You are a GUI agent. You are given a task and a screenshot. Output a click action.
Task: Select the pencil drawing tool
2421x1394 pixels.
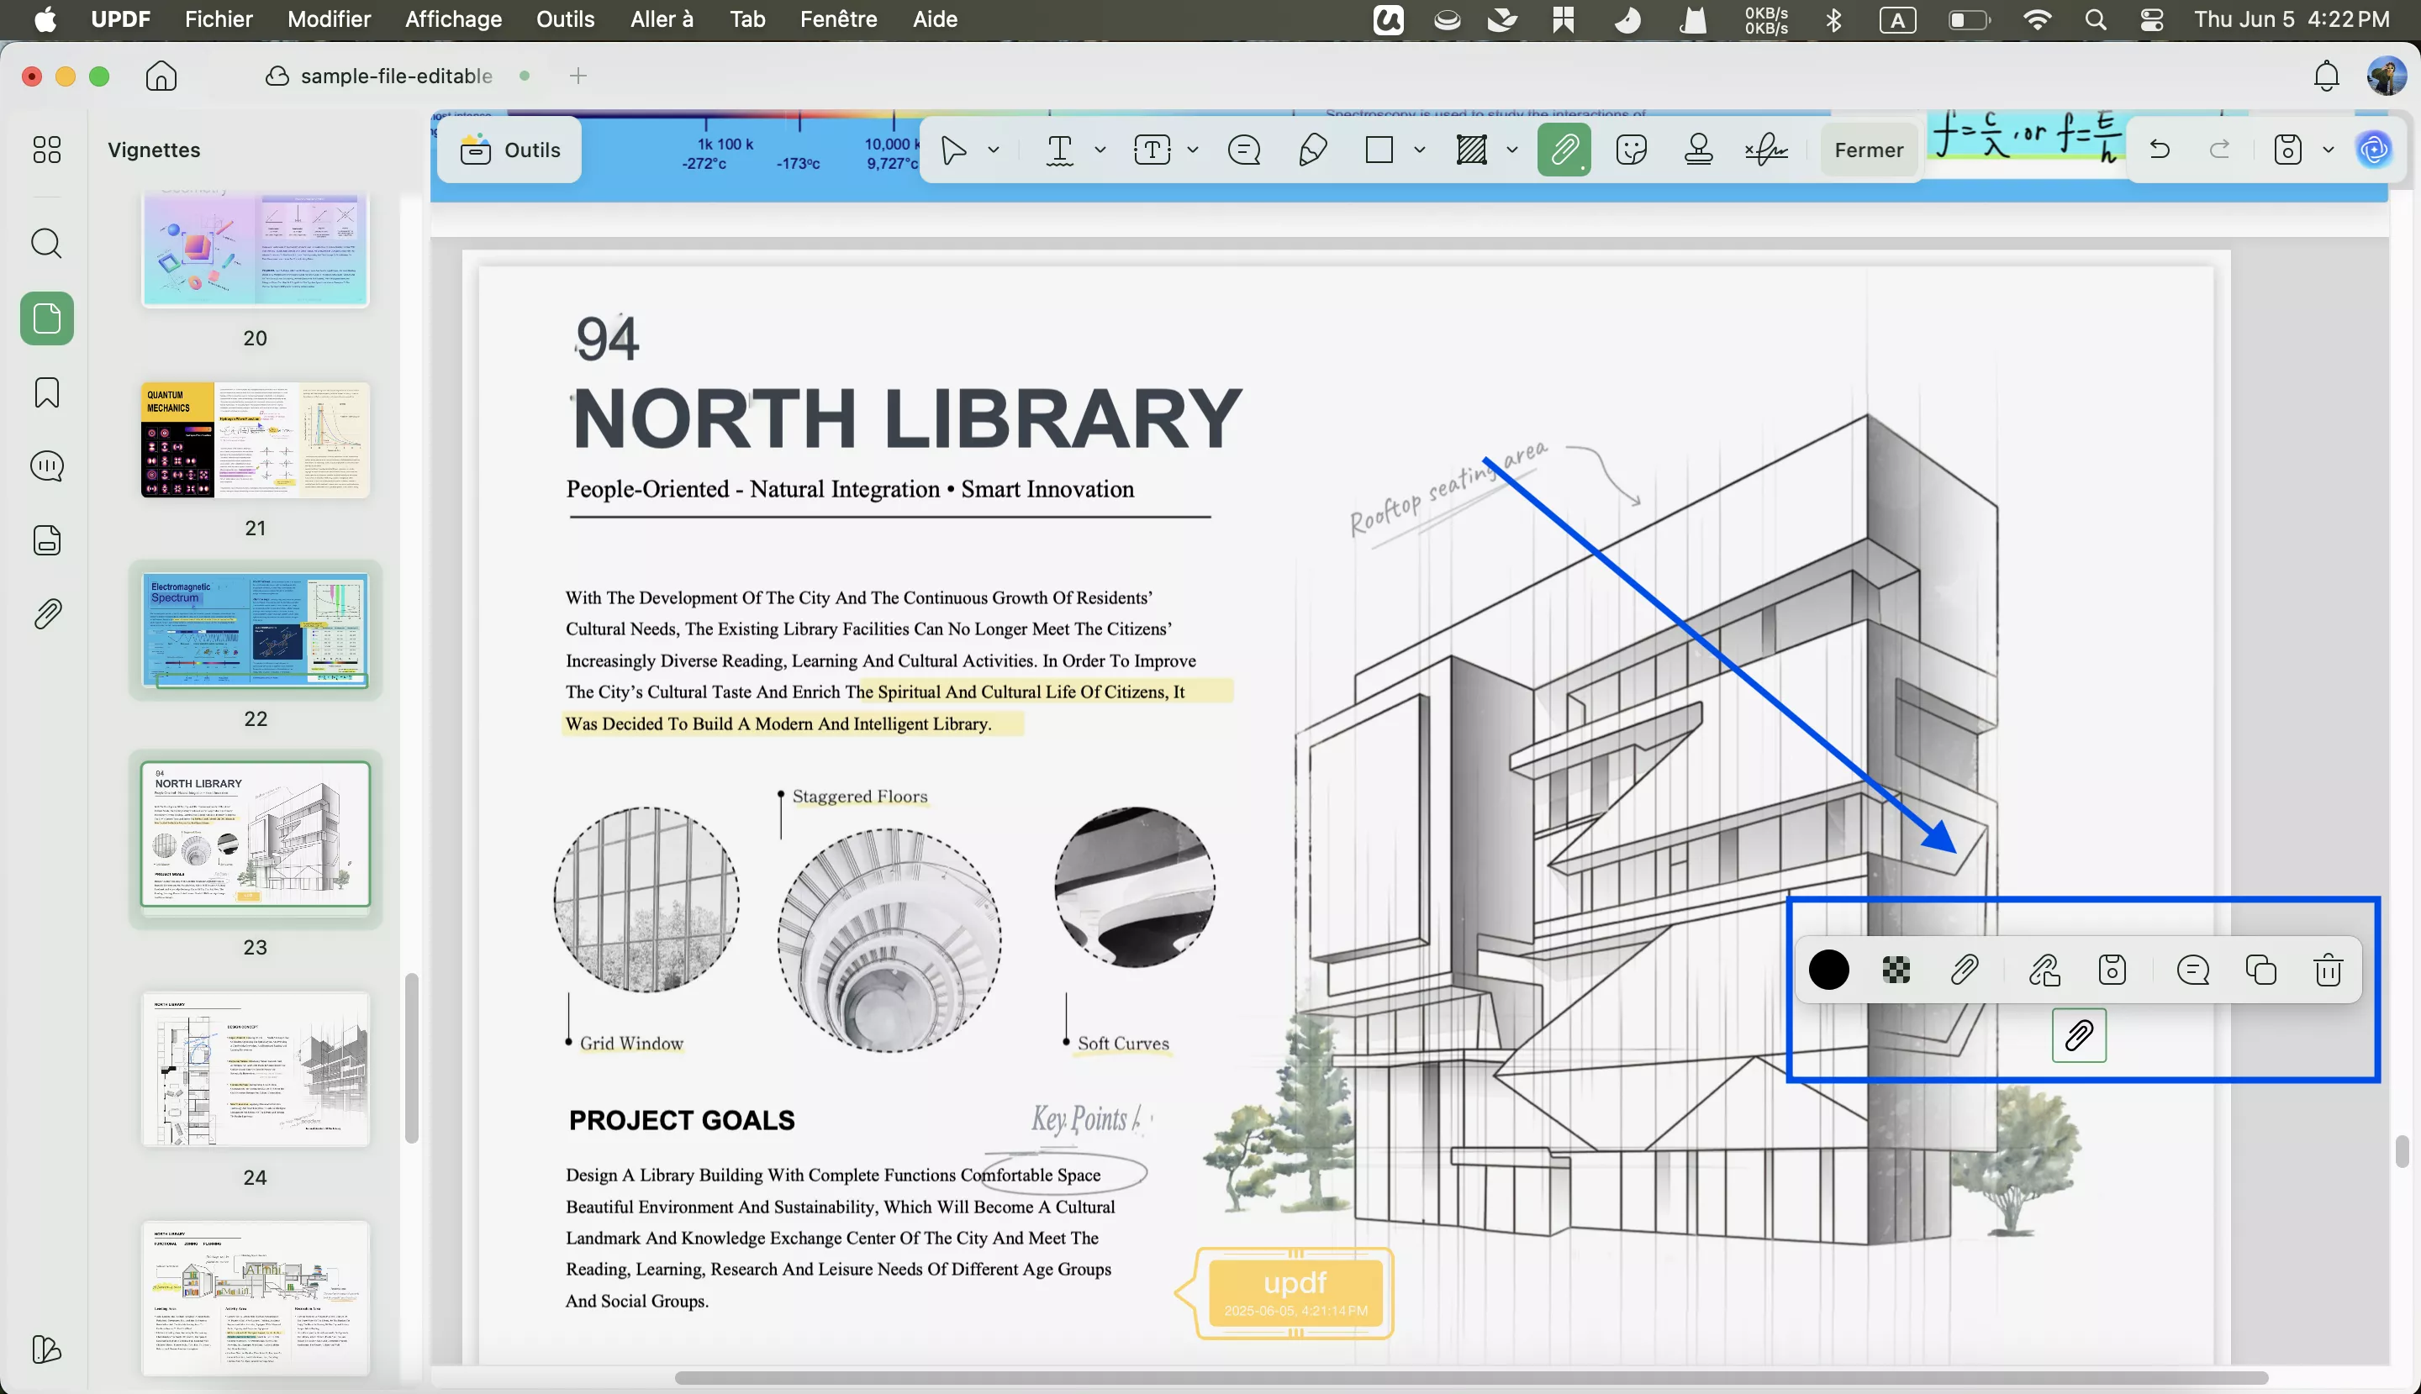(x=1313, y=150)
